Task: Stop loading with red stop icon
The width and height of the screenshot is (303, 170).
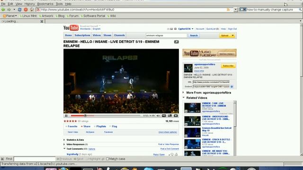Action: pos(26,9)
